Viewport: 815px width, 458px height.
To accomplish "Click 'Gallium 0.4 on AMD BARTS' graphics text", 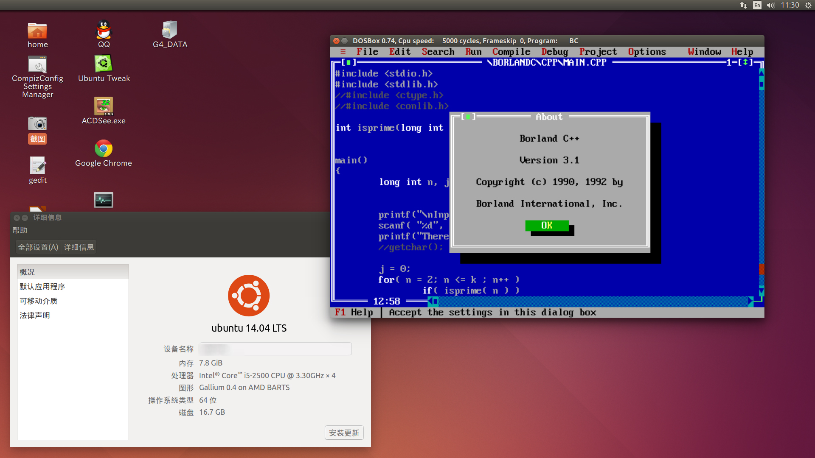I will click(x=244, y=388).
